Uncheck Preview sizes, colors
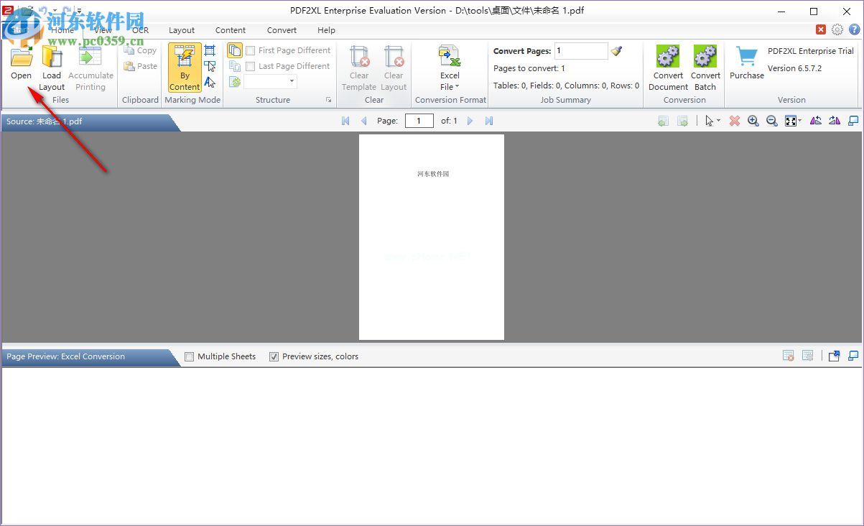864x526 pixels. tap(274, 356)
